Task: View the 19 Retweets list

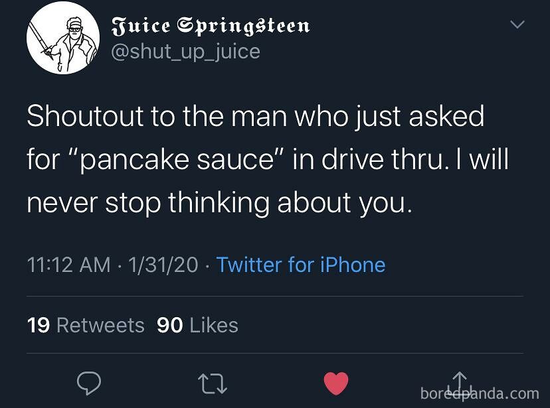Action: pos(85,325)
